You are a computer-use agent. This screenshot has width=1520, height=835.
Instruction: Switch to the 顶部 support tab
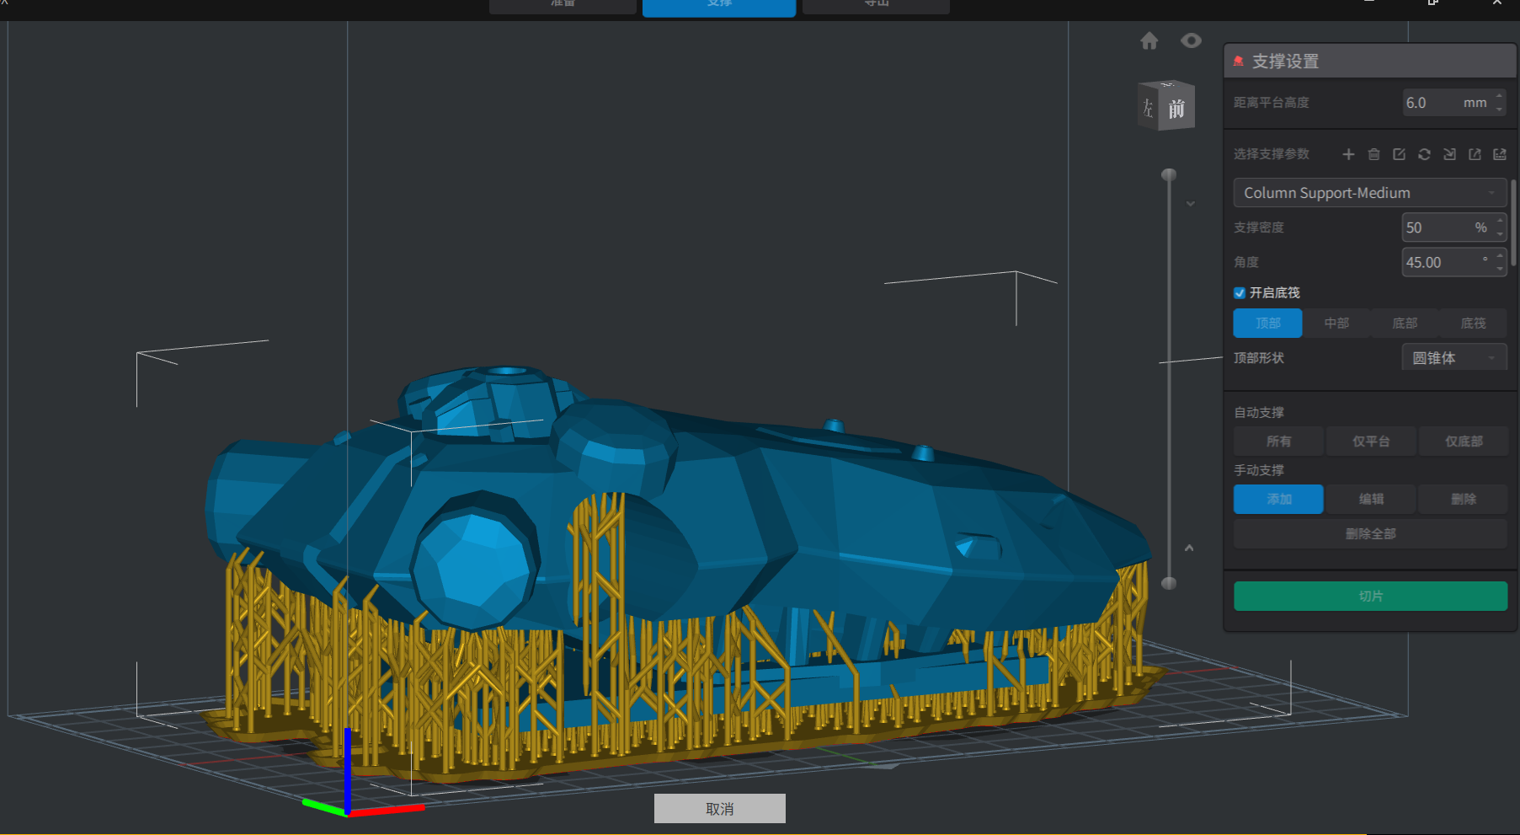click(x=1267, y=324)
